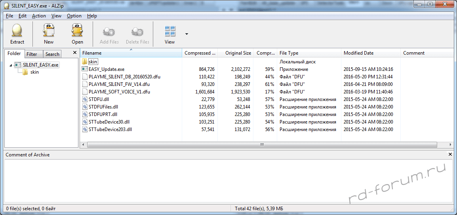The width and height of the screenshot is (457, 215).
Task: Sort by File Type column header
Action: click(309, 53)
